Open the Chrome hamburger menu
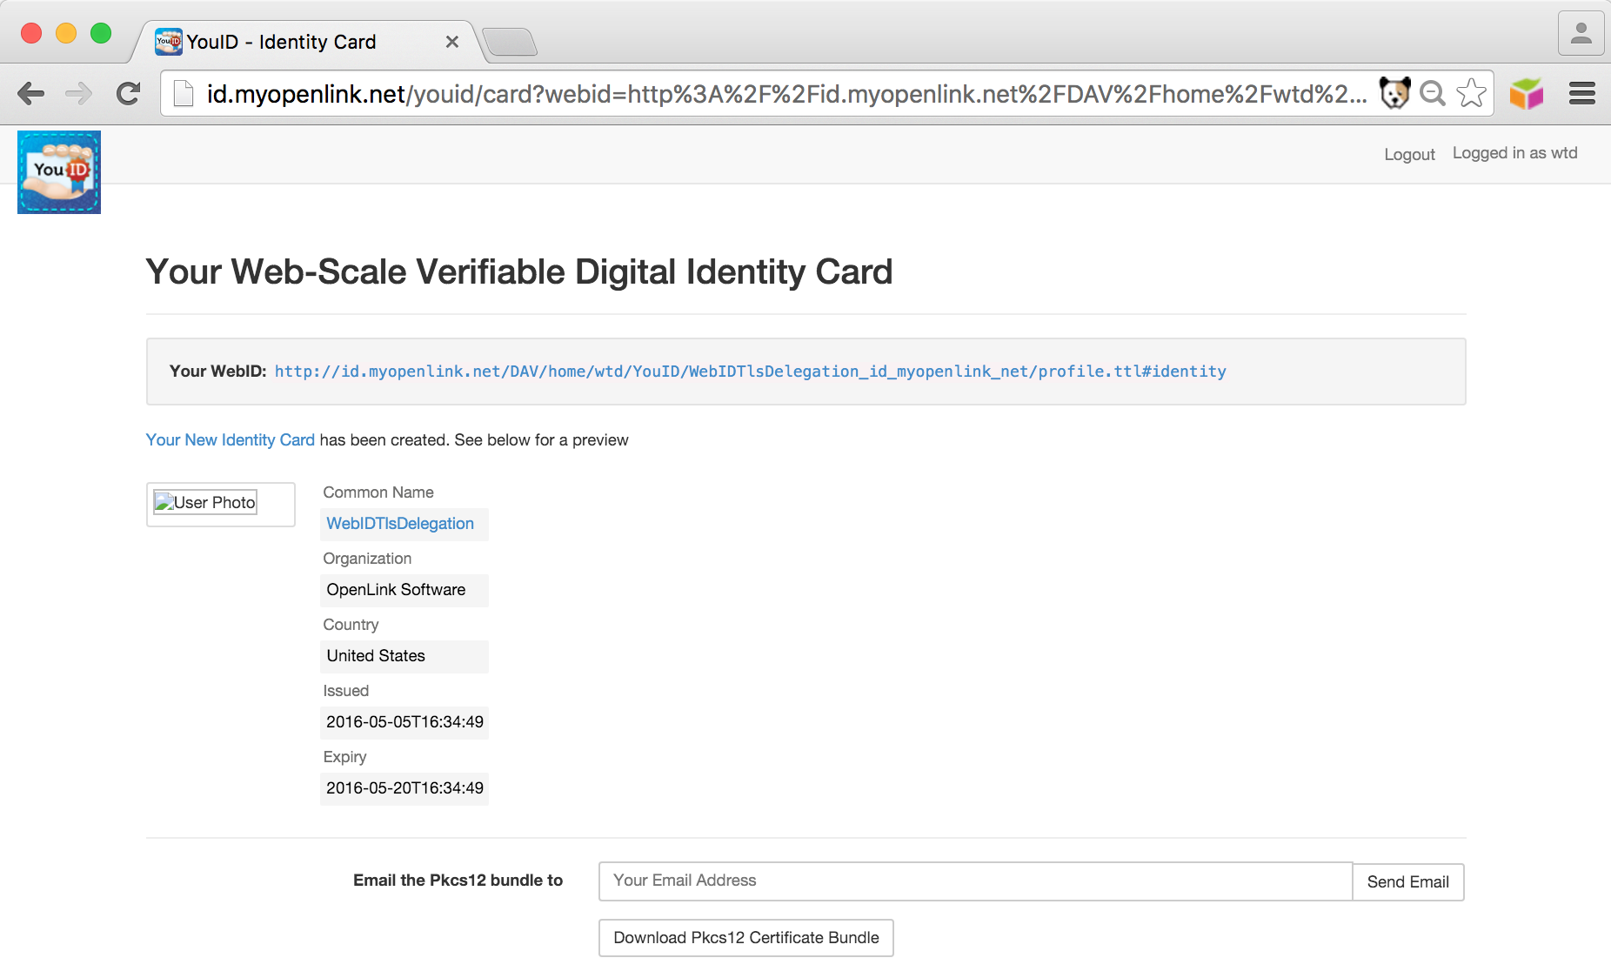This screenshot has height=978, width=1611. pos(1581,93)
